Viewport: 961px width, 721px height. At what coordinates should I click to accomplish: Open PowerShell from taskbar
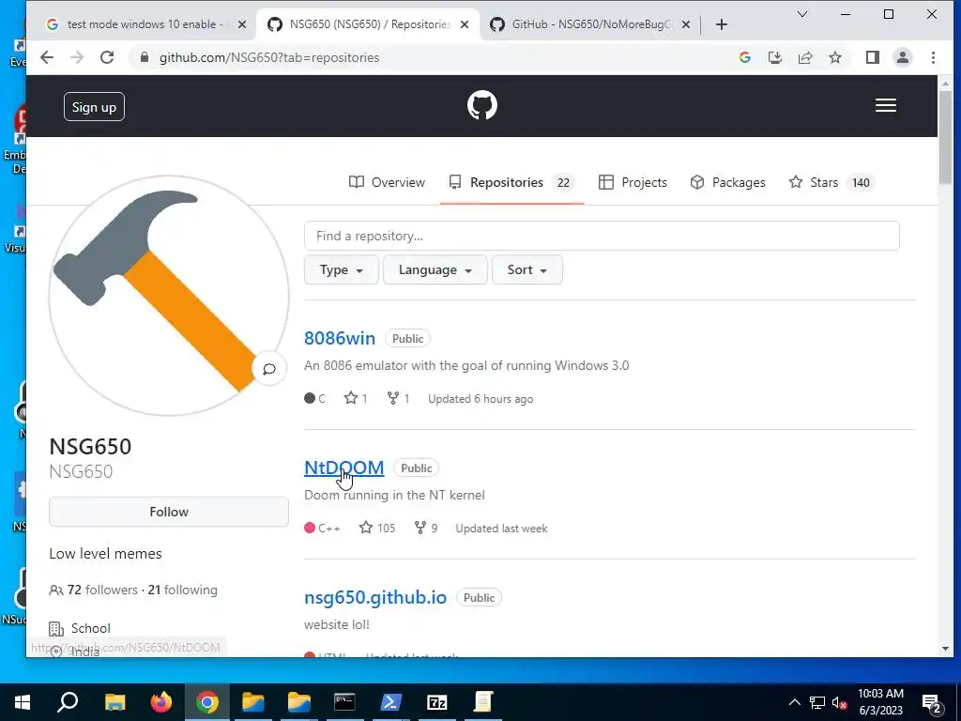point(390,702)
